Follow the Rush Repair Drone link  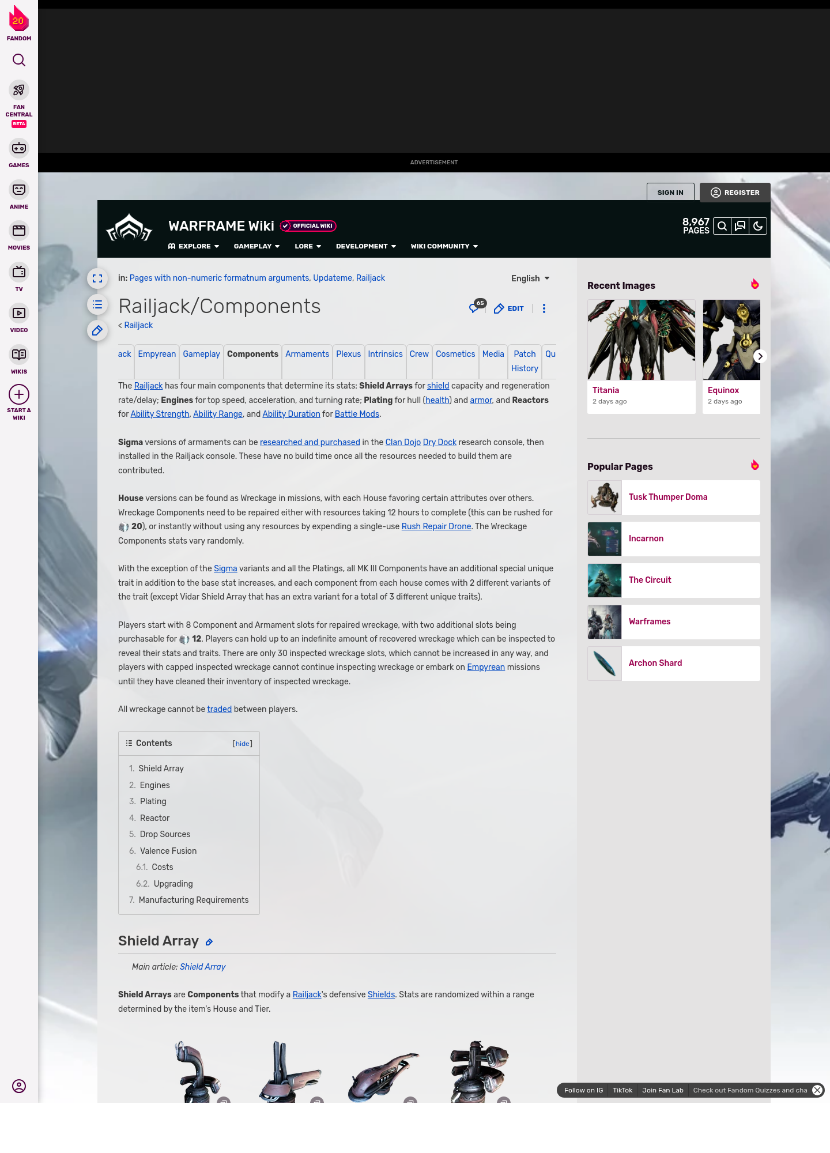tap(436, 526)
